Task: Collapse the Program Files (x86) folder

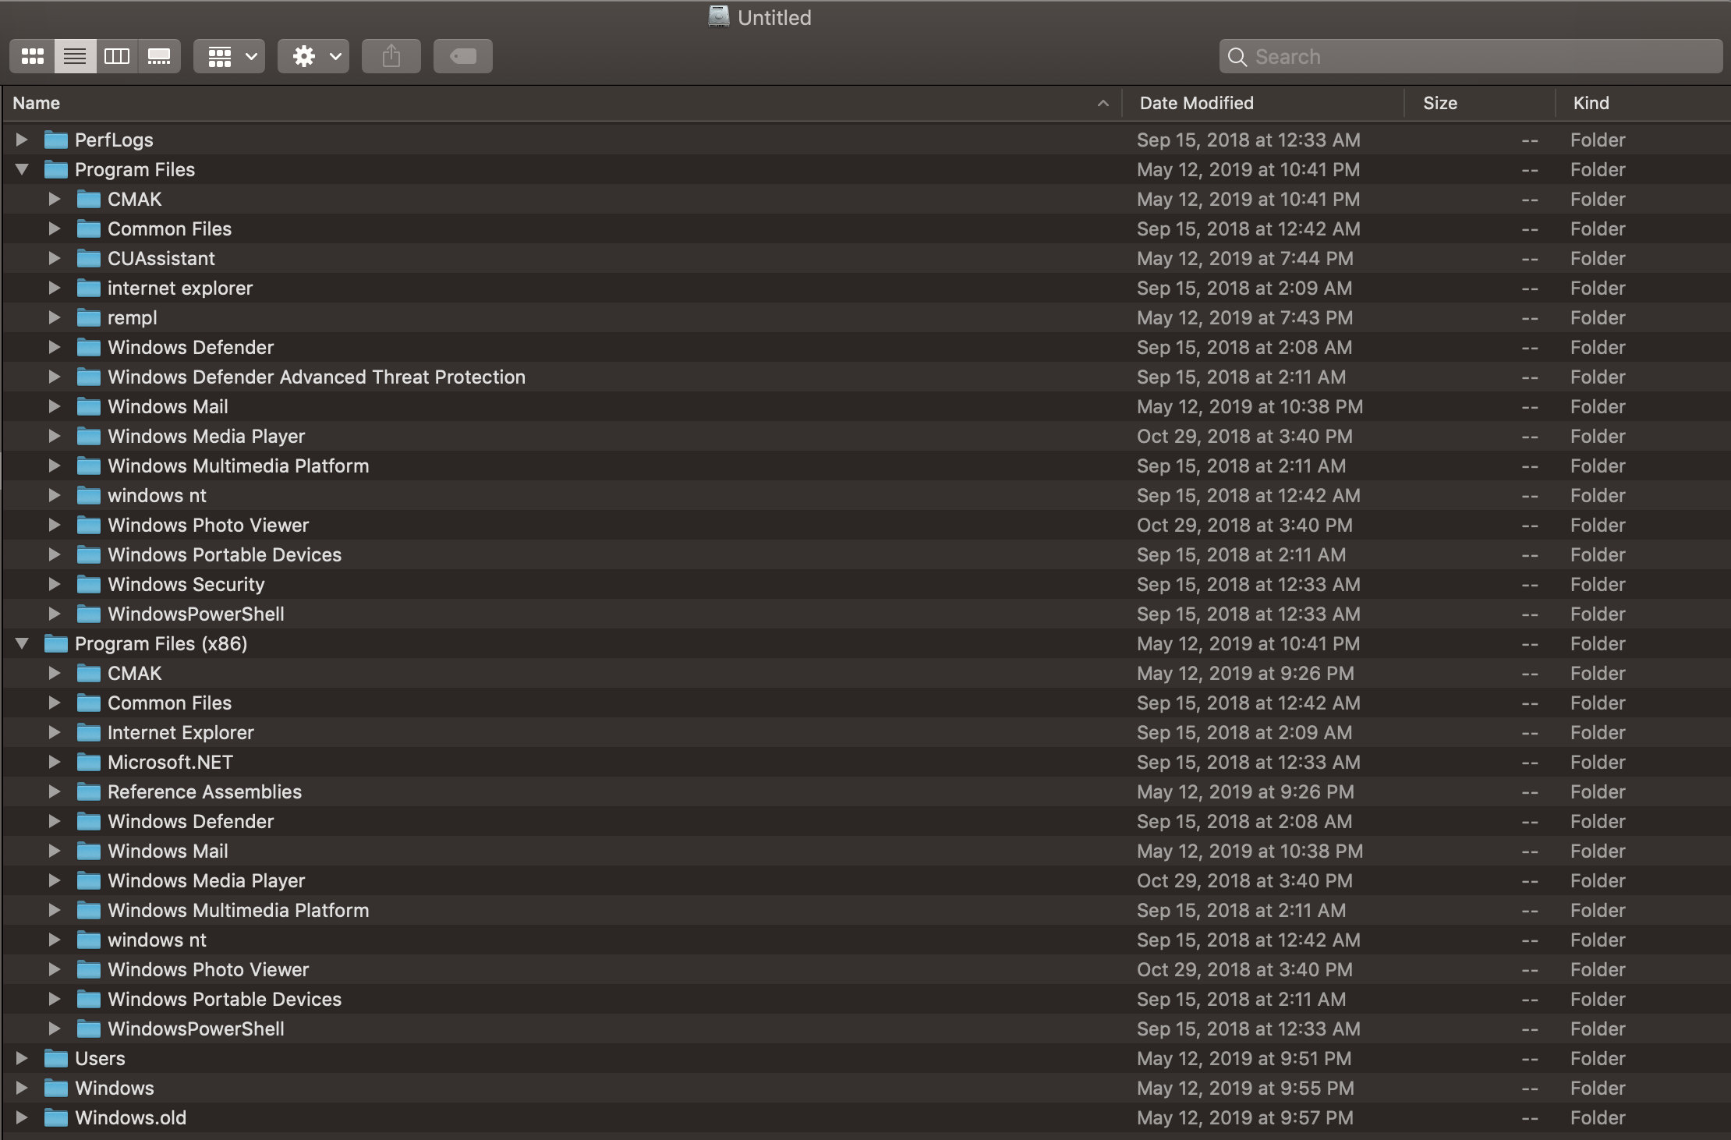Action: pyautogui.click(x=22, y=643)
